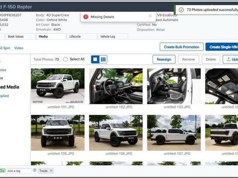
Task: Click the Upload button
Action: [x=231, y=59]
